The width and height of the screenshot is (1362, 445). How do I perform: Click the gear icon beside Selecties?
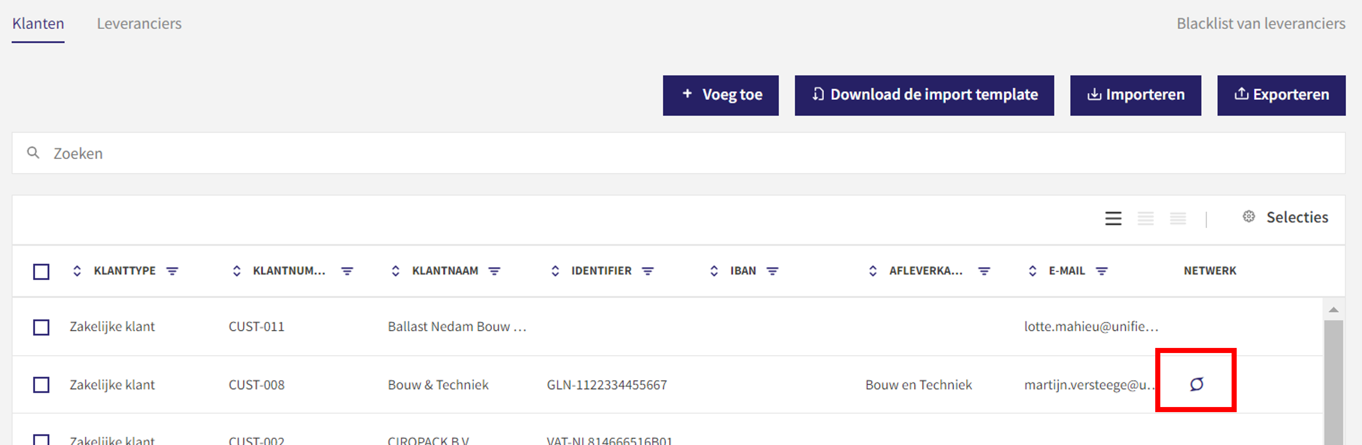[x=1248, y=217]
